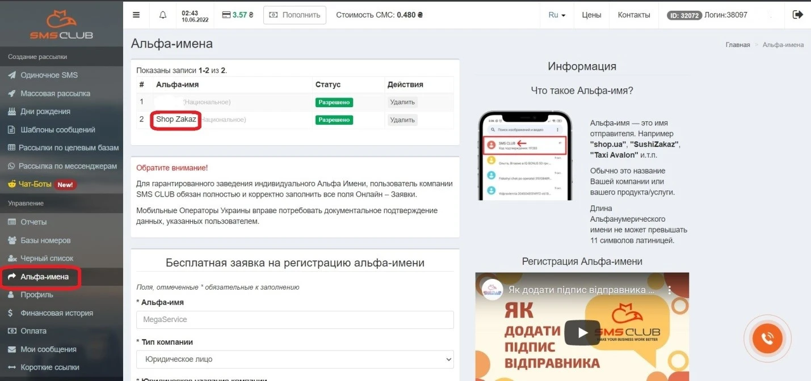Click Главная breadcrumb link
Screen dimensions: 811x381
click(737, 45)
